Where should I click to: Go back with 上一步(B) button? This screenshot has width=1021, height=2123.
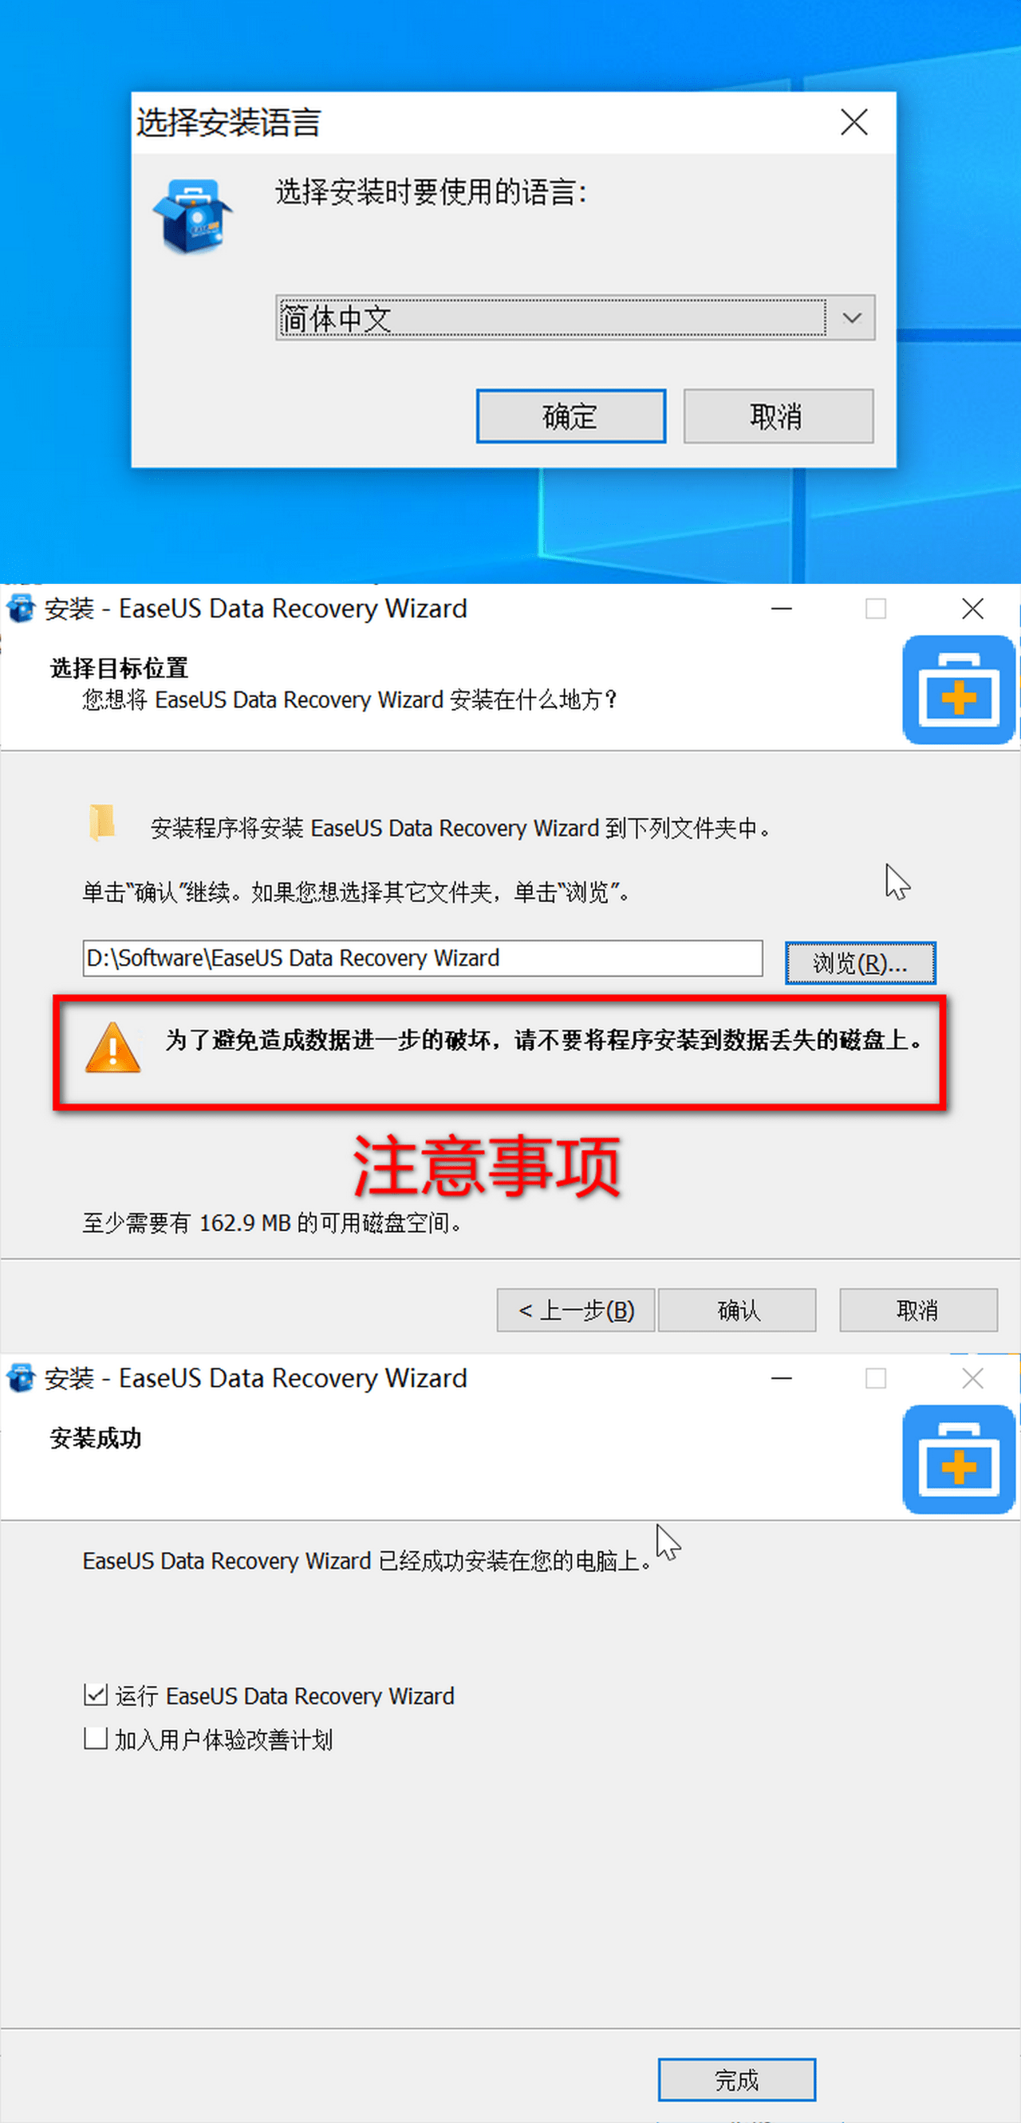point(575,1310)
